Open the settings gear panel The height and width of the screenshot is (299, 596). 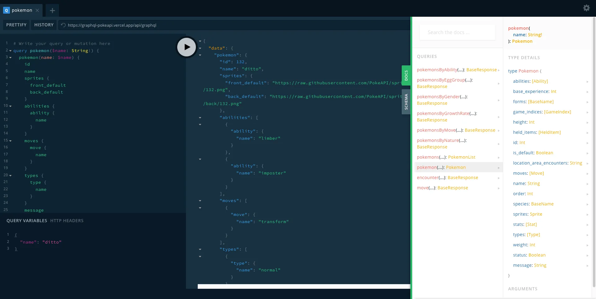586,8
